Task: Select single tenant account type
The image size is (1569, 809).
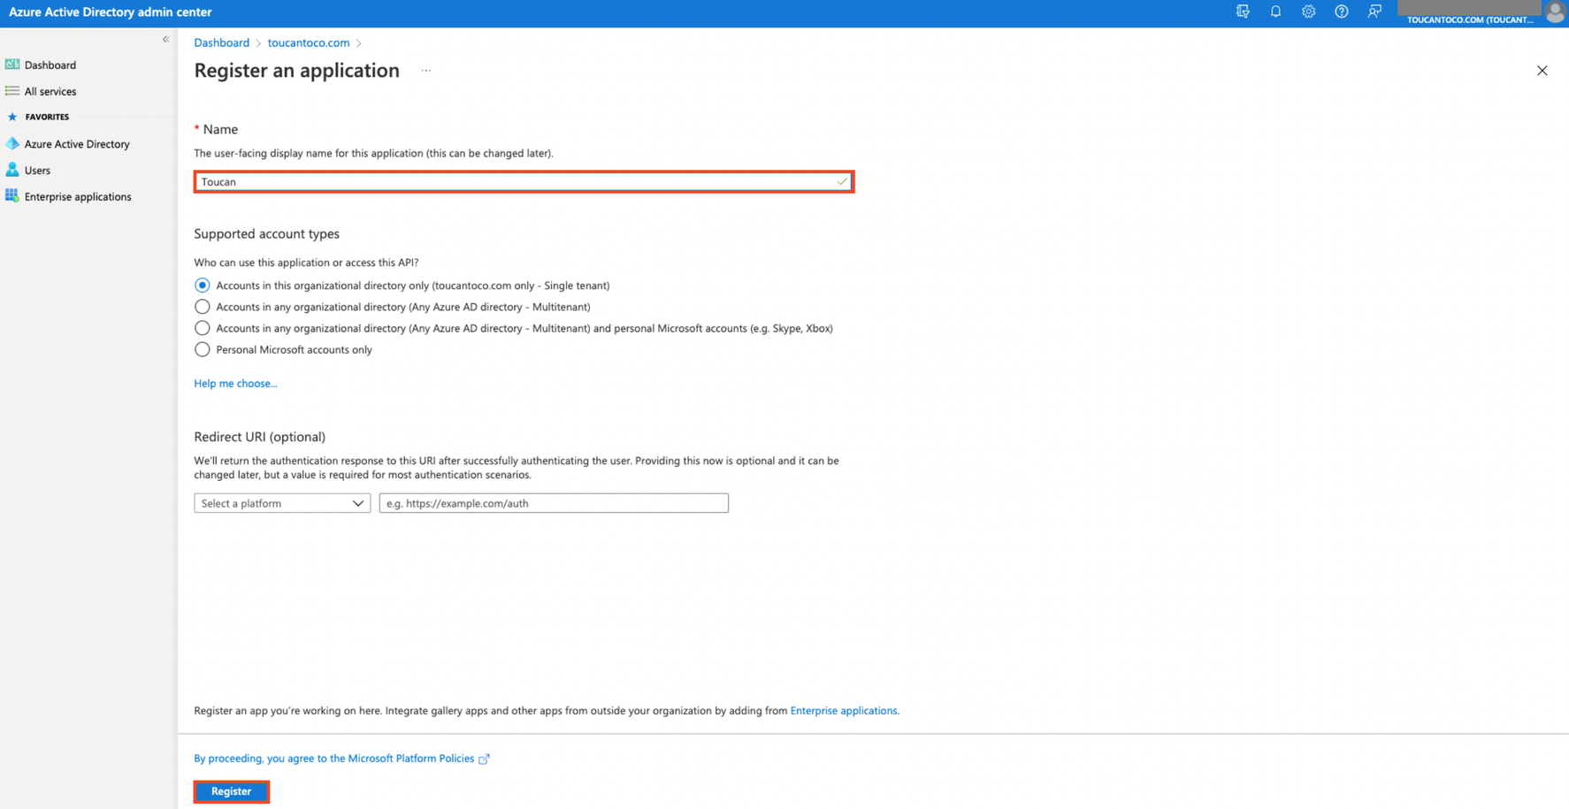Action: [202, 285]
